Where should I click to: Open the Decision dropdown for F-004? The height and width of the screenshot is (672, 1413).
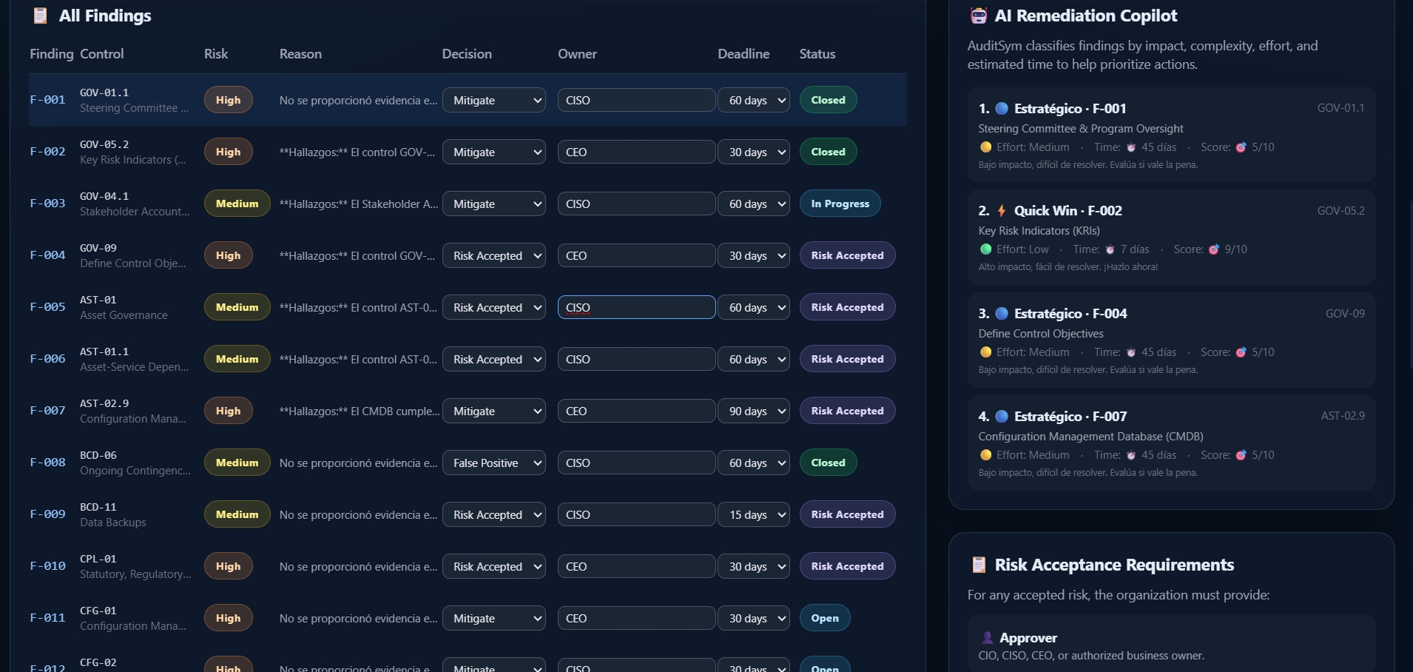[494, 255]
